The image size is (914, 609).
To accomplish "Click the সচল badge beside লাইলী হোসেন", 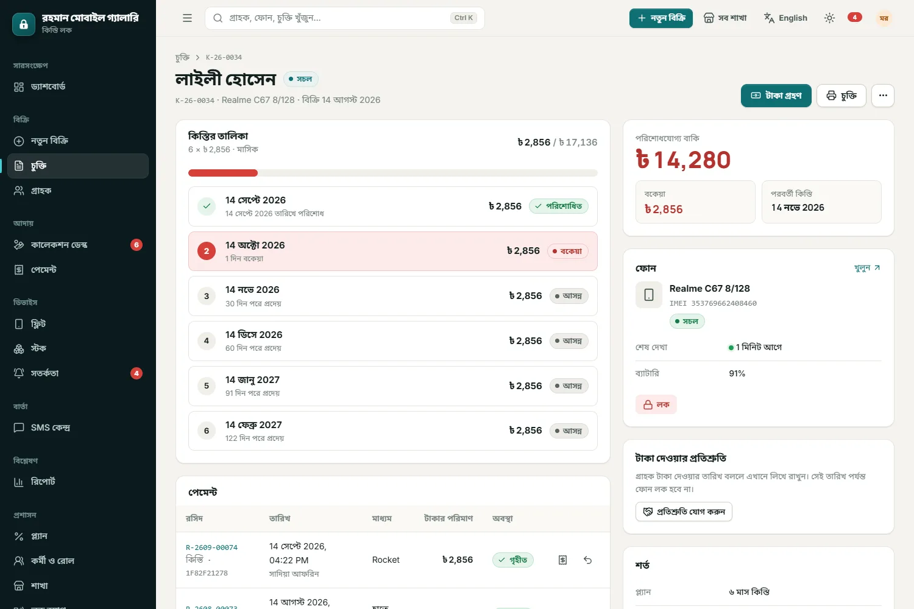I will [301, 79].
